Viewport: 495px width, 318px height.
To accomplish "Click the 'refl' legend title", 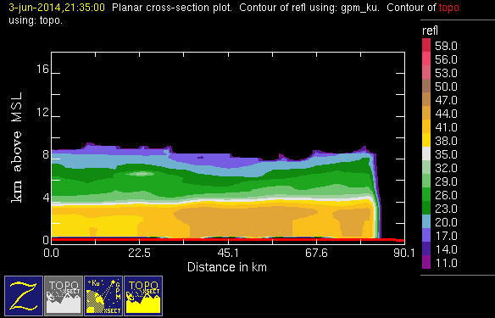I will tap(430, 31).
